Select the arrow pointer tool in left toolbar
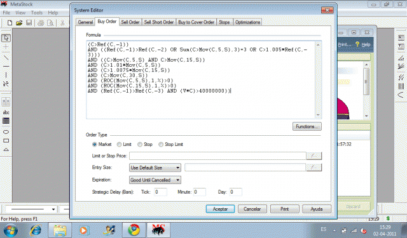Viewport: 407px width, 238px height. tap(6, 38)
